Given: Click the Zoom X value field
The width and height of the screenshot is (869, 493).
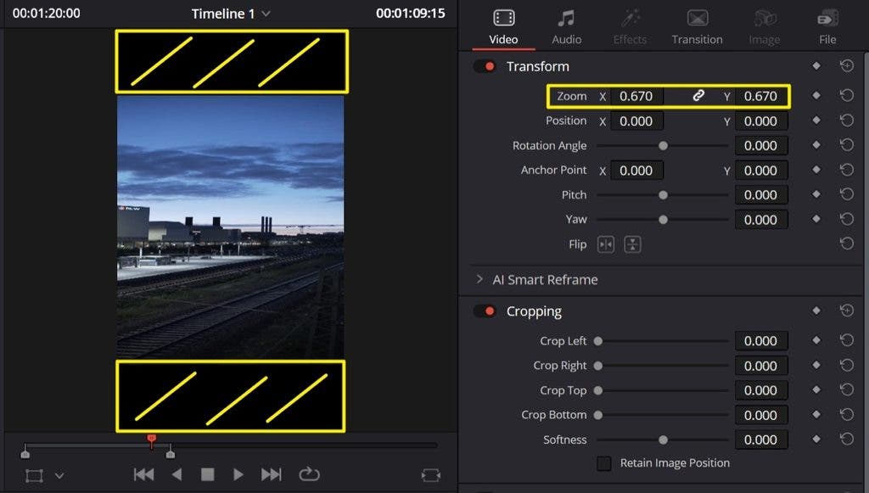Looking at the screenshot, I should pos(636,96).
